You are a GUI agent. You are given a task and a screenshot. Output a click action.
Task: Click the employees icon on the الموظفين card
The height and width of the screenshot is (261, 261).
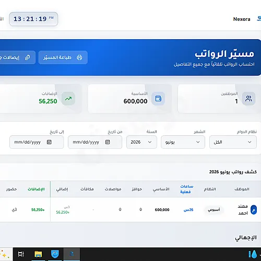tap(248, 99)
